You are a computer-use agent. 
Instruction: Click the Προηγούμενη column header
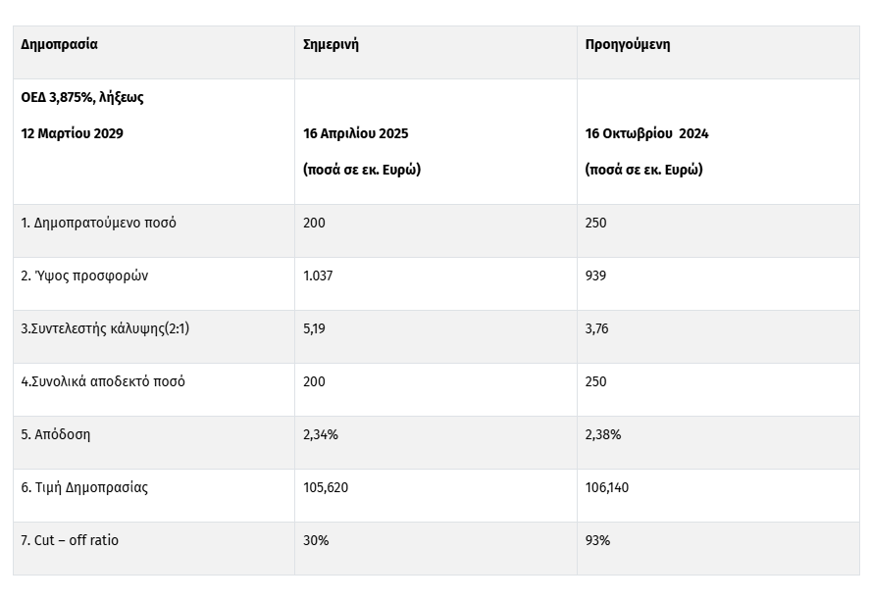(x=627, y=44)
